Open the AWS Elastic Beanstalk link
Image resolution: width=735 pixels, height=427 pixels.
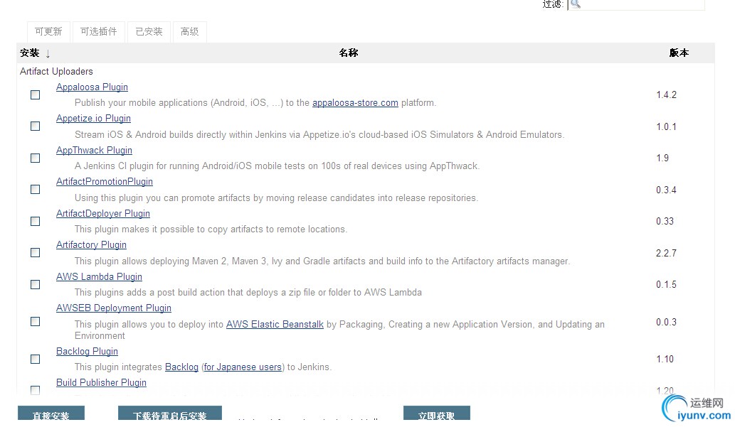275,325
